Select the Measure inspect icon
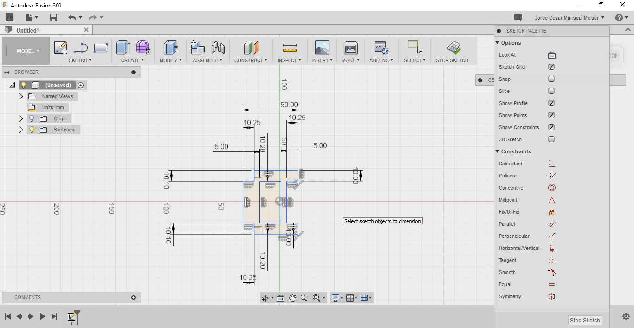This screenshot has height=328, width=634. (289, 47)
